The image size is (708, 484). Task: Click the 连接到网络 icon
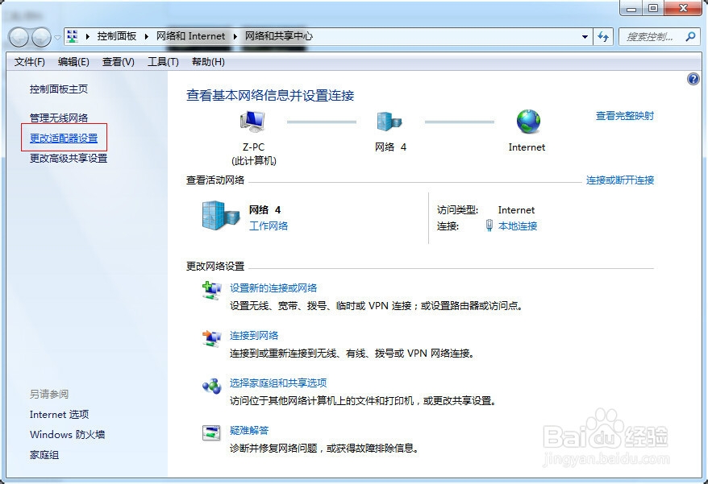pos(210,337)
